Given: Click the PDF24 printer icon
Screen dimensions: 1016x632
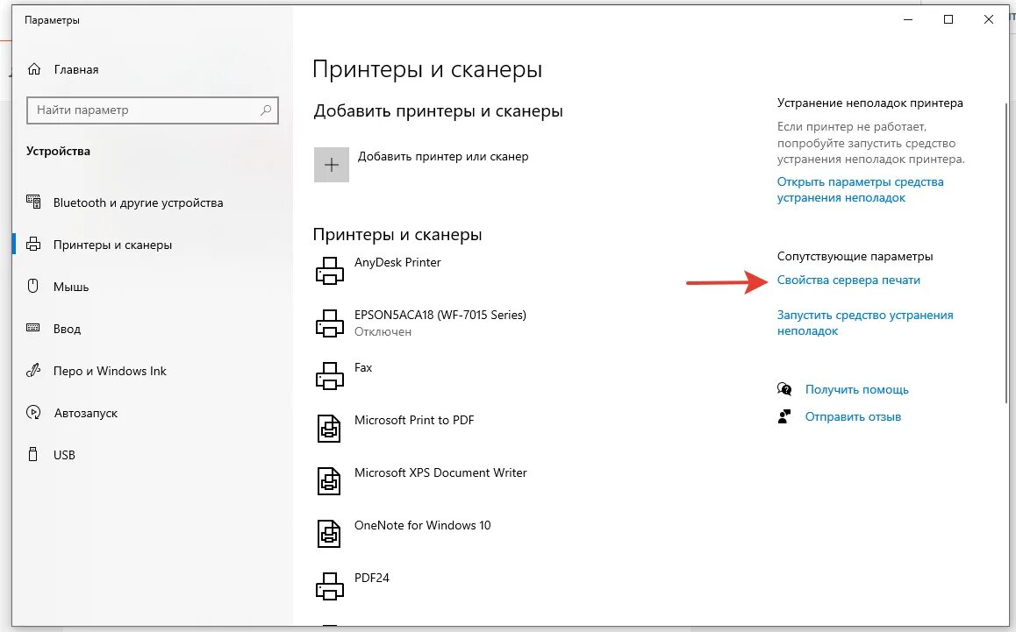Looking at the screenshot, I should 329,586.
